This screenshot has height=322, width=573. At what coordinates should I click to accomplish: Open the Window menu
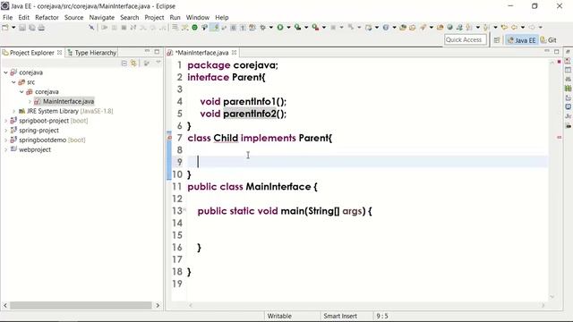(198, 17)
